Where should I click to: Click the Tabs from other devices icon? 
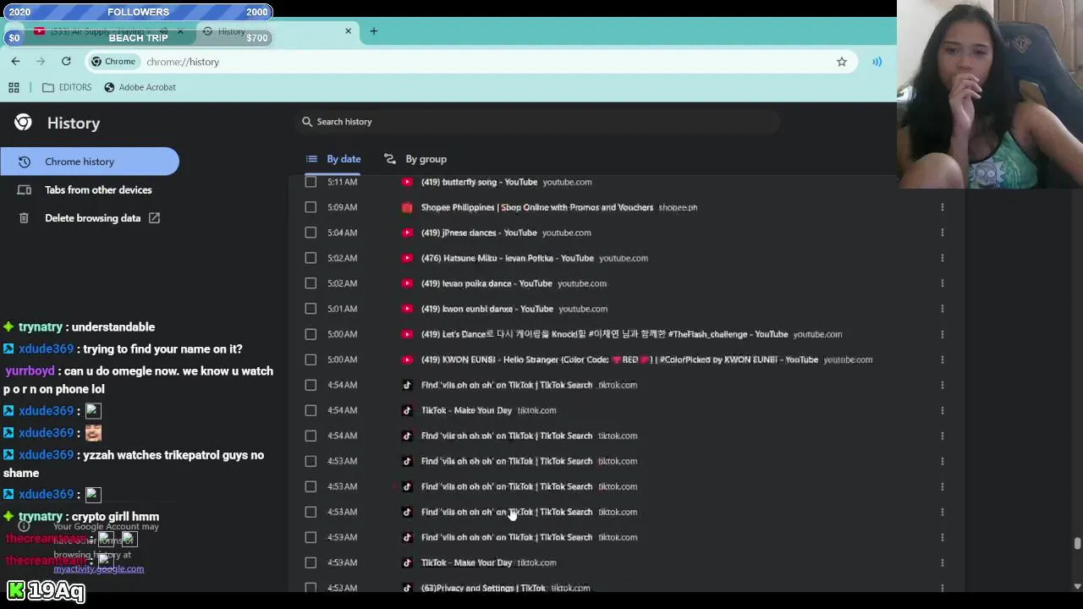(25, 190)
